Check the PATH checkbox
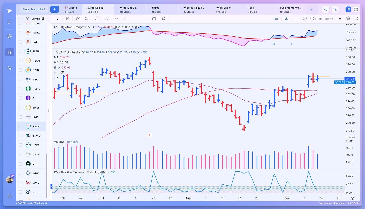Image resolution: width=365 pixels, height=209 pixels. point(21,42)
